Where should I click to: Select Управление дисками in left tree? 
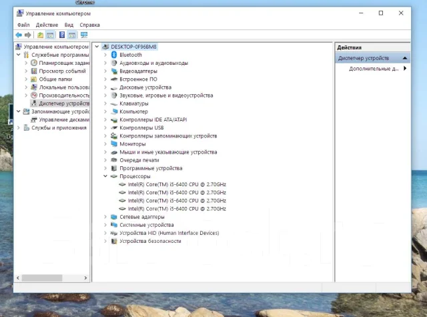pyautogui.click(x=64, y=120)
